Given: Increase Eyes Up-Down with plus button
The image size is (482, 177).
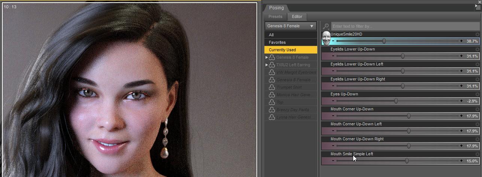Looking at the screenshot, I should pos(461,101).
